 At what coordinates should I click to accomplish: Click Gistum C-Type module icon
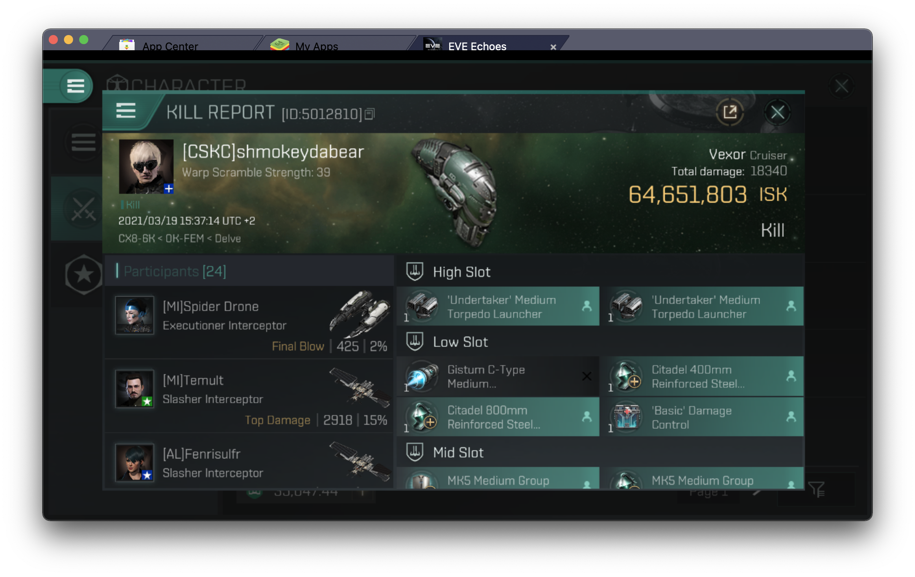pos(422,376)
